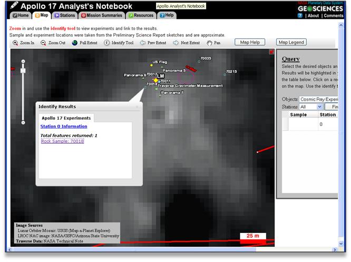This screenshot has height=262, width=351.
Task: Click the Panorama 5 green marker
Action: [162, 67]
